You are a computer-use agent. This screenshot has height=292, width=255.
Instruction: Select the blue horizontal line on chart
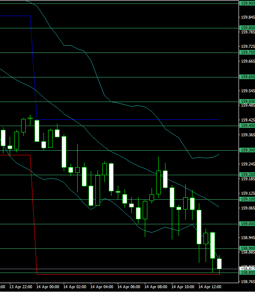(127, 119)
